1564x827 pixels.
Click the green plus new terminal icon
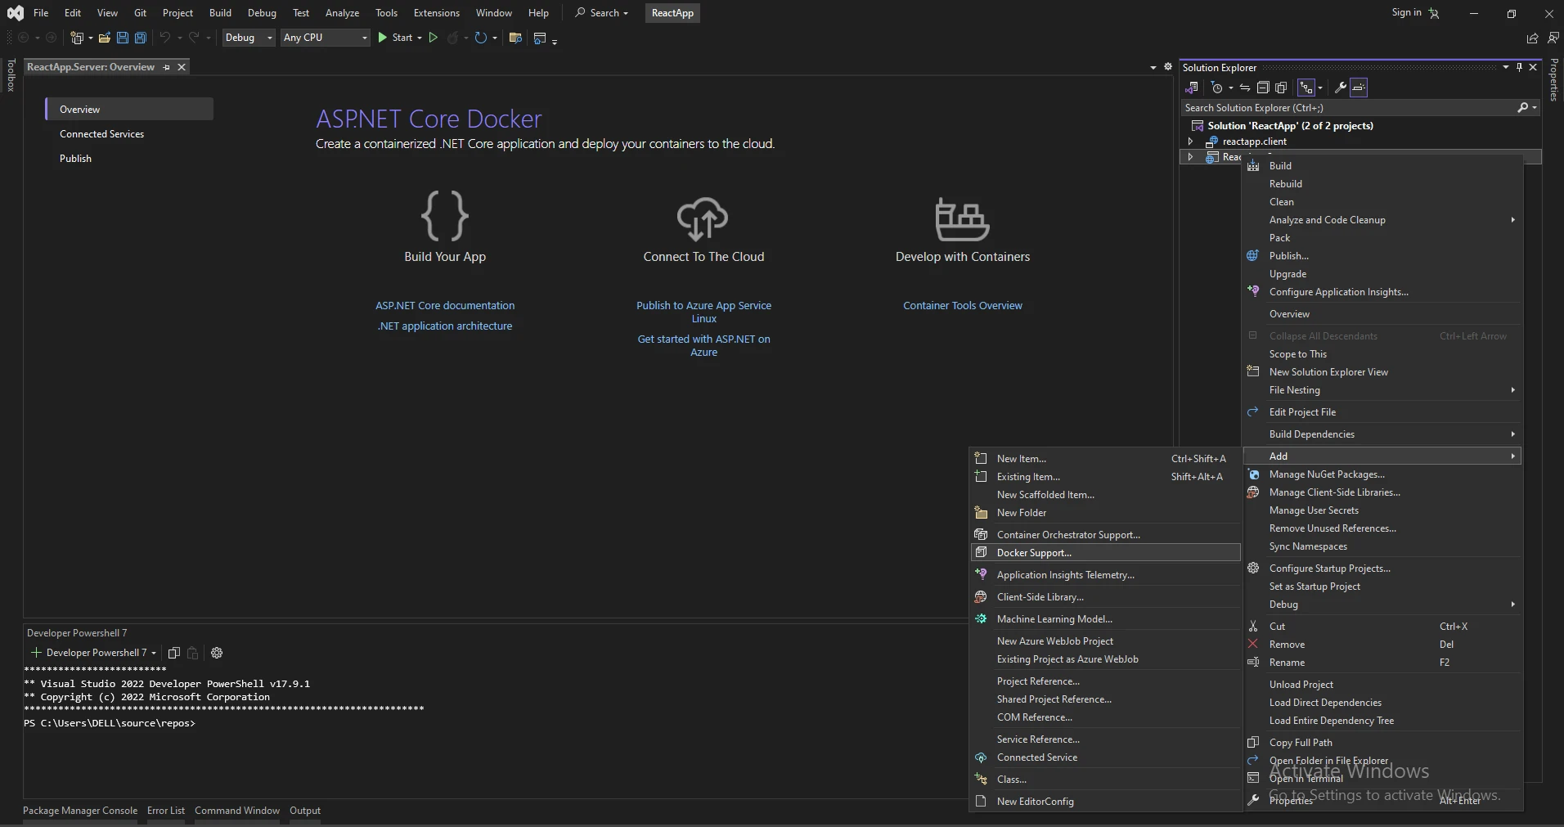point(35,653)
